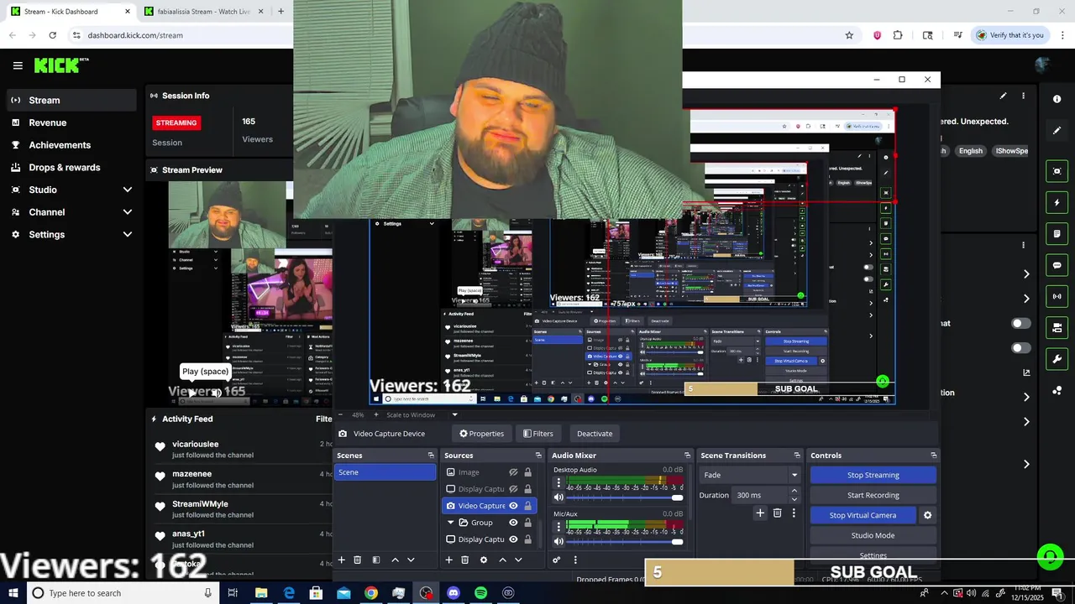
Task: Open virtual camera settings gear
Action: [927, 515]
